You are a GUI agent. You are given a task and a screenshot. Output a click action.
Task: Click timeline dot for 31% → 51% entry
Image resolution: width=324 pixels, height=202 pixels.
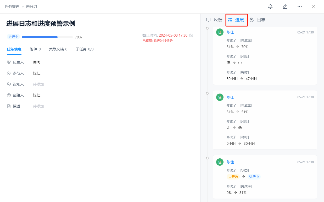pyautogui.click(x=207, y=93)
